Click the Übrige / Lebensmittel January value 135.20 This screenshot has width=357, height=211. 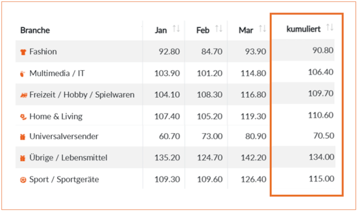pos(167,158)
